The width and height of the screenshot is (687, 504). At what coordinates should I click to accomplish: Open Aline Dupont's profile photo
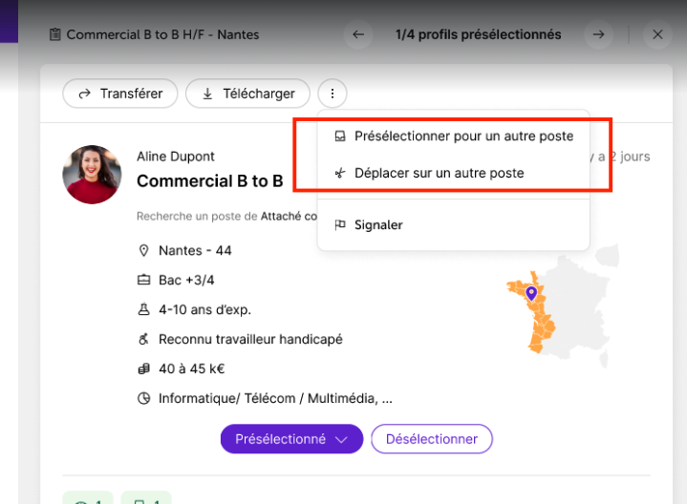92,175
